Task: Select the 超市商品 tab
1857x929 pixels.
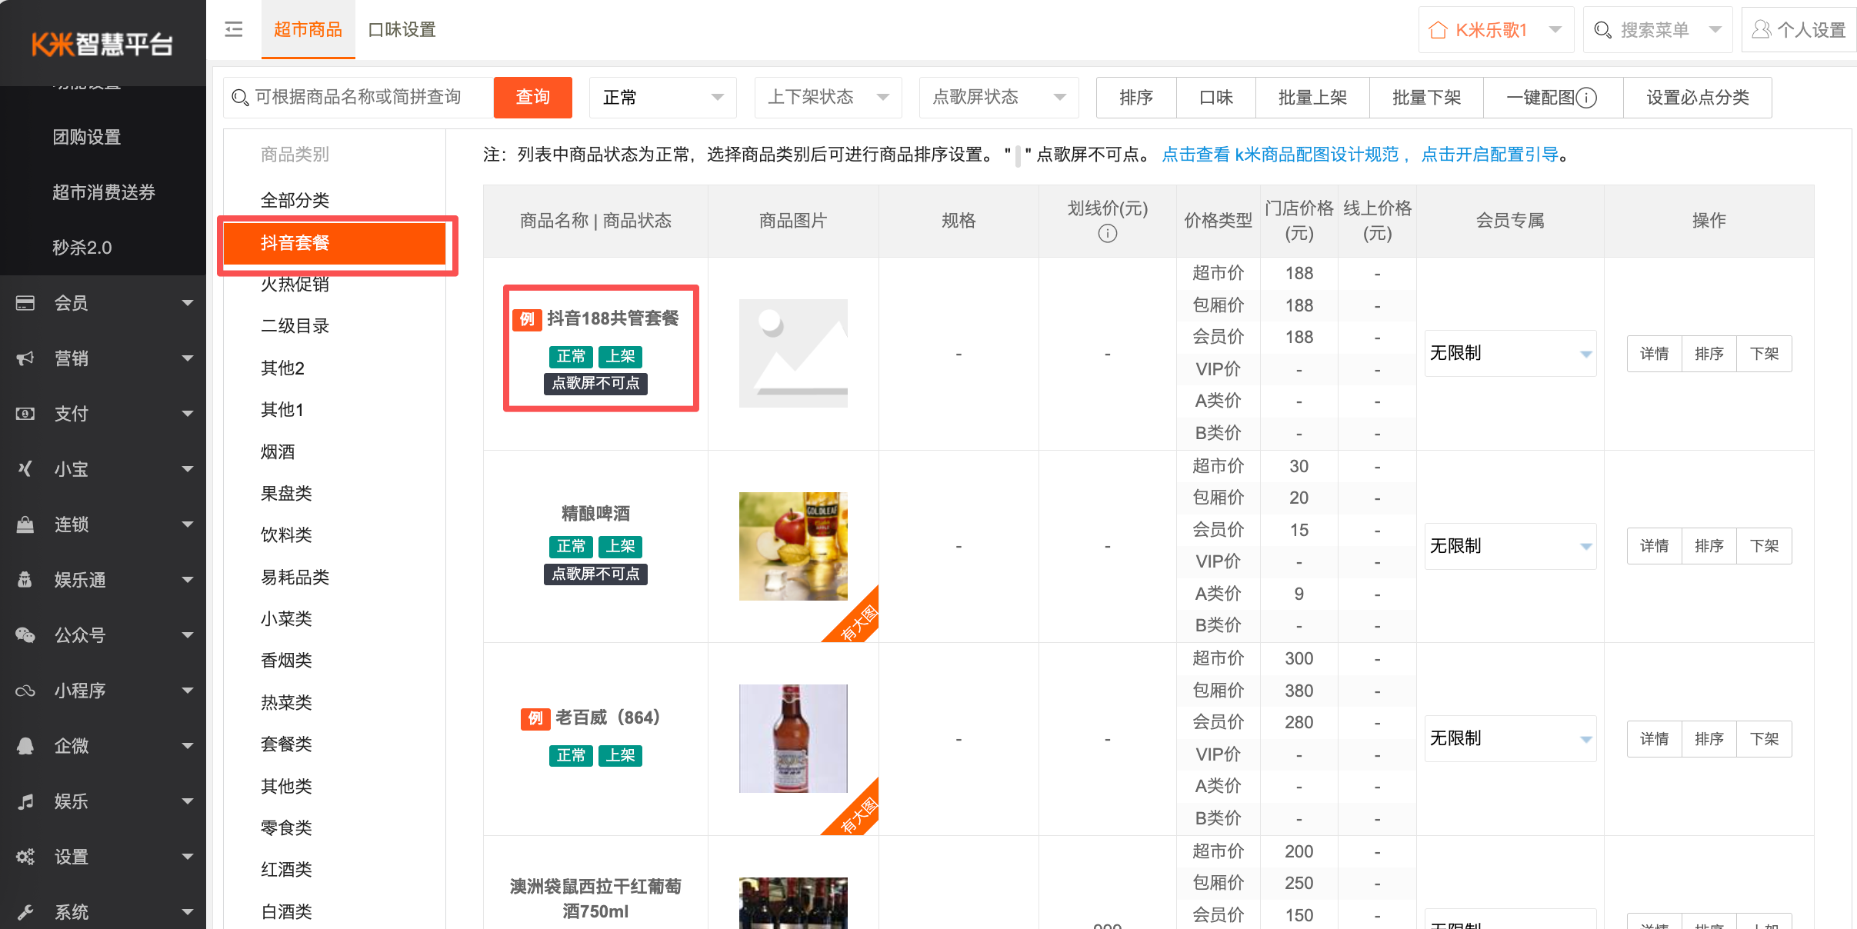Action: point(308,28)
